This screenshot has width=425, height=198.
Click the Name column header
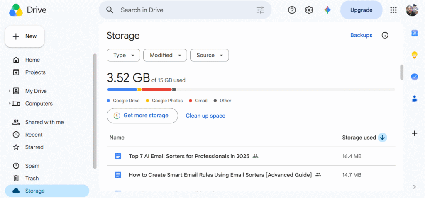click(x=117, y=138)
